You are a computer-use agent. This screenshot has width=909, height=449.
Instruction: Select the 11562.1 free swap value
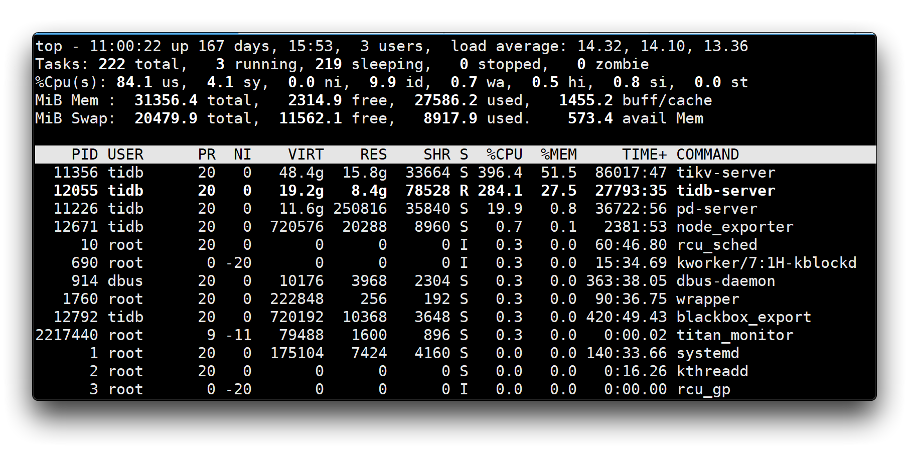[x=311, y=118]
